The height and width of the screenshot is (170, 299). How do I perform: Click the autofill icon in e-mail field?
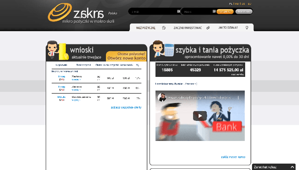(x=179, y=12)
